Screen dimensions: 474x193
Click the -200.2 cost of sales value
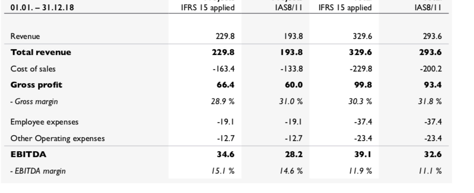click(x=431, y=69)
